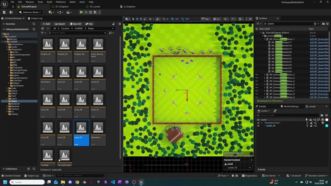Activate the Rotate gizmo tool in viewport
This screenshot has width=331, height=186.
coord(141,19)
